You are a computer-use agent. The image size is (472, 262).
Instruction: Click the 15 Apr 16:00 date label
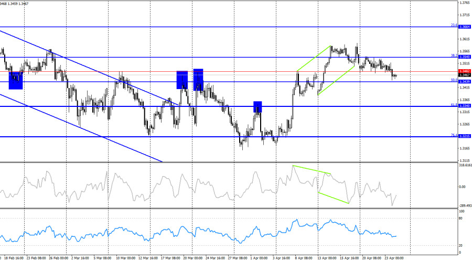coord(349,258)
